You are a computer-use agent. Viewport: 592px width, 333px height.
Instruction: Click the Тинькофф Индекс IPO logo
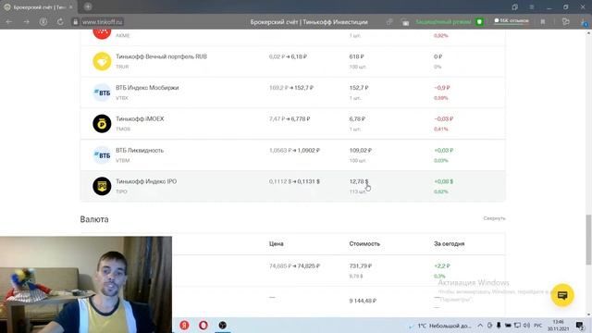click(102, 186)
